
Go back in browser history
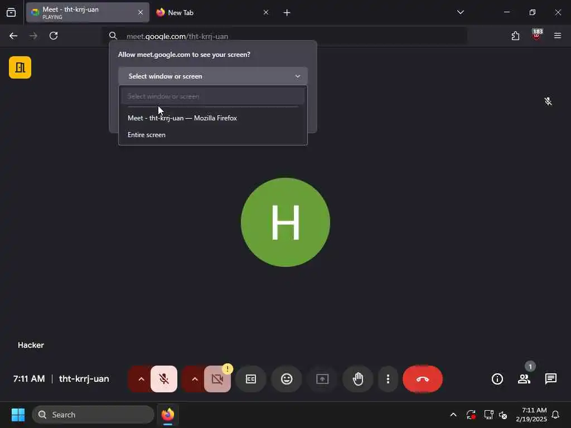(x=13, y=36)
